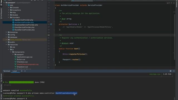Collapse the passport subfolder under Components
Screen dimensions: 178x100
coord(13,54)
